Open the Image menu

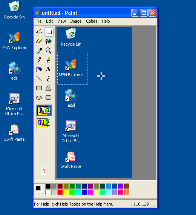tap(76, 21)
